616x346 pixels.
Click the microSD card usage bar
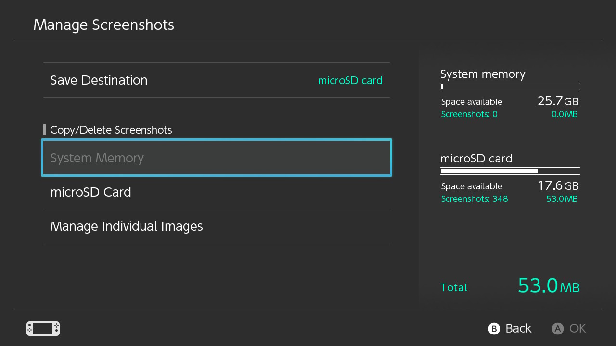click(510, 171)
